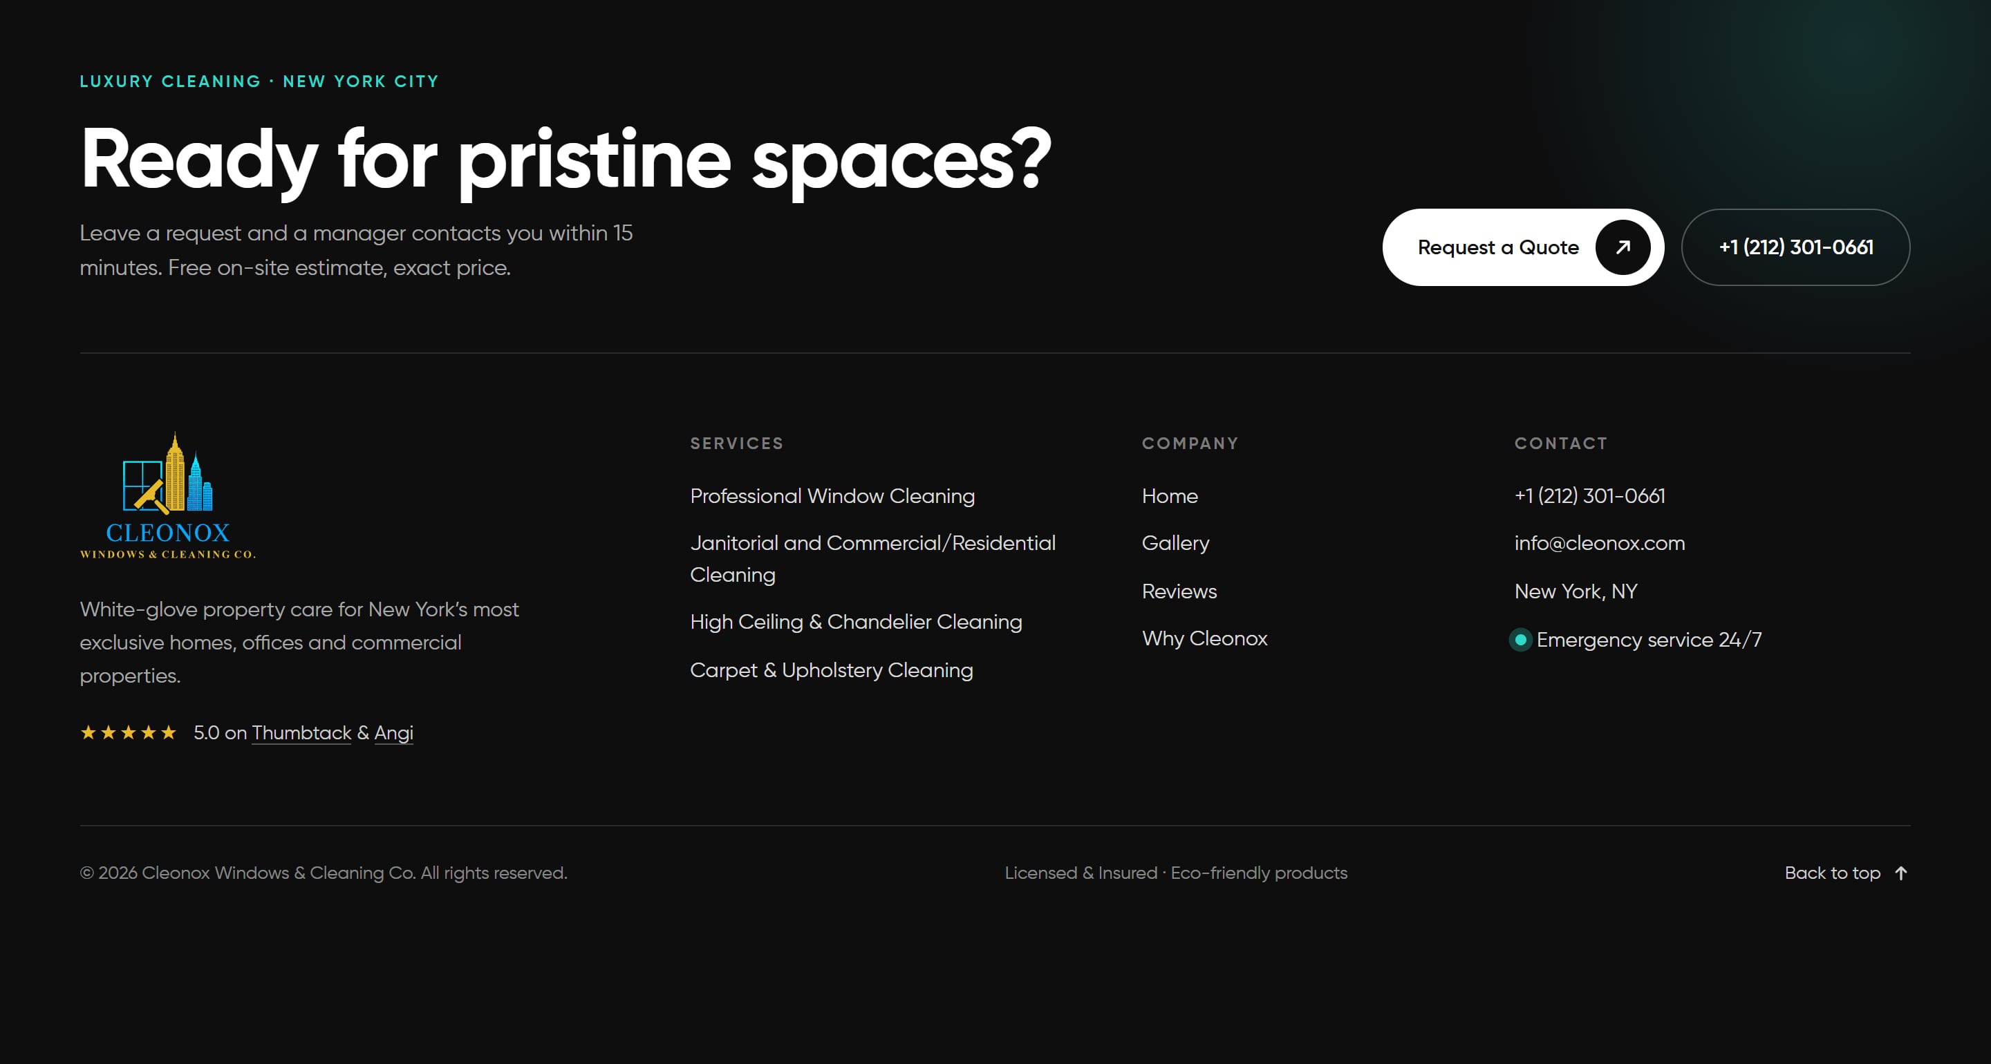
Task: Visit the Reviews footer link
Action: (x=1179, y=591)
